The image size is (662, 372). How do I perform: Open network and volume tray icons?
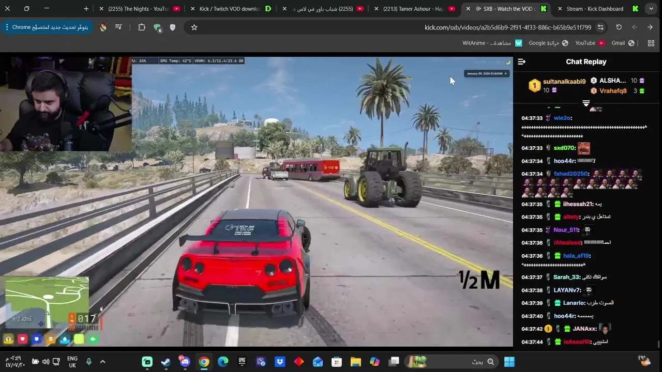(x=46, y=362)
